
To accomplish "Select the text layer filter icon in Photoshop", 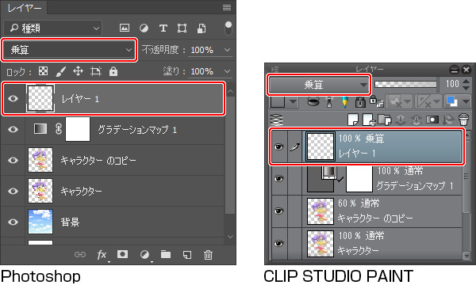I will click(163, 28).
